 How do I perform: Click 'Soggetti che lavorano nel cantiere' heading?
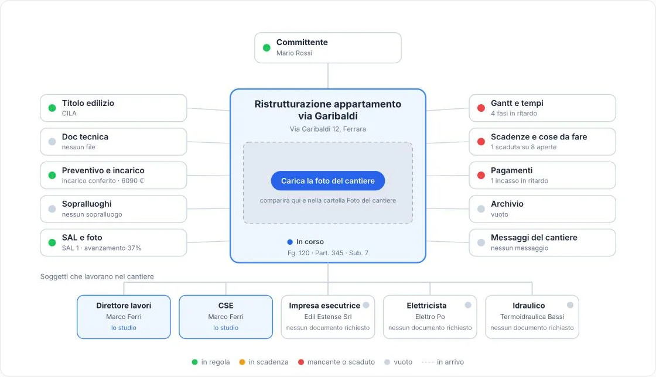tap(97, 276)
